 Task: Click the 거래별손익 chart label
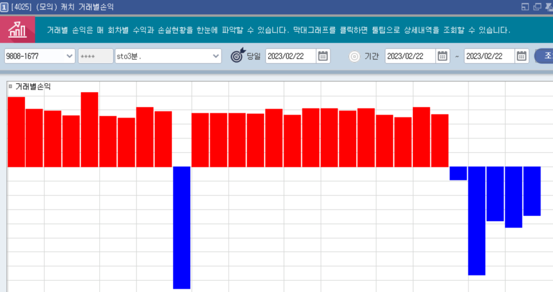33,87
